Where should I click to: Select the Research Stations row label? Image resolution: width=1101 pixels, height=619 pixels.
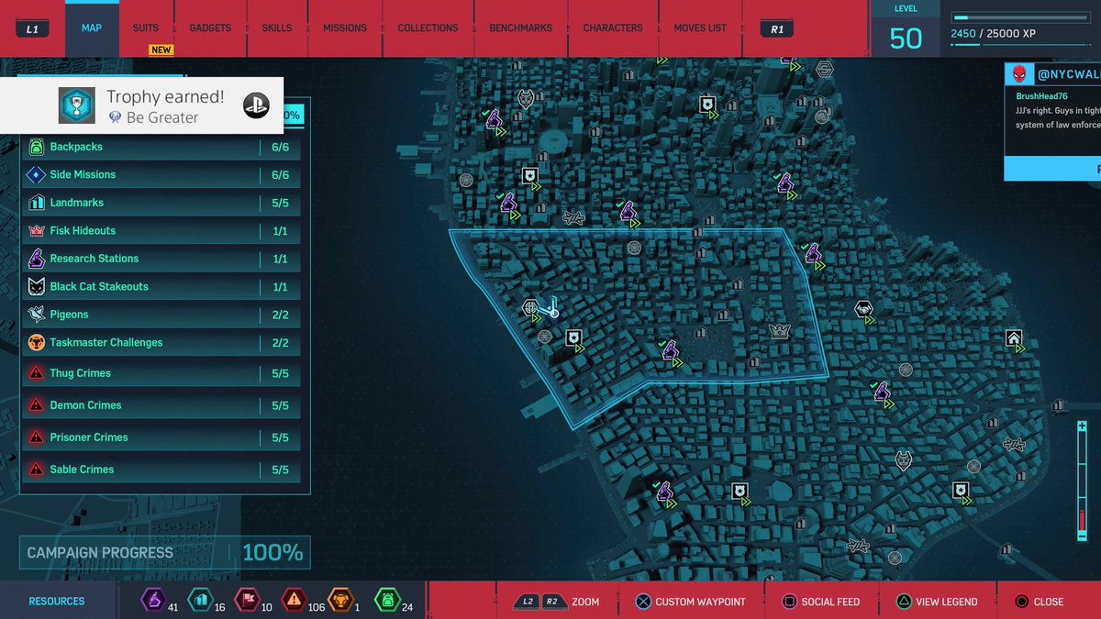pyautogui.click(x=95, y=259)
